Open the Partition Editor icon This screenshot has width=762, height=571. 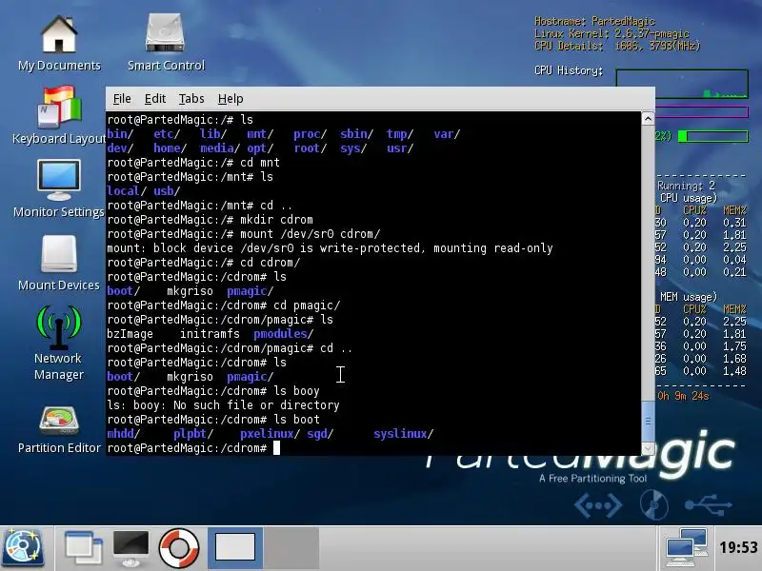(x=59, y=430)
